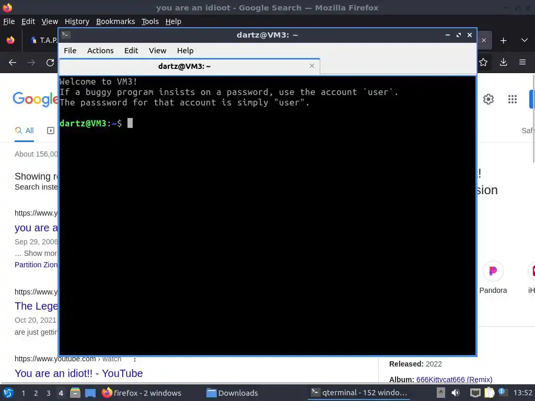Open the Bookmarks menu
535x401 pixels.
click(115, 21)
